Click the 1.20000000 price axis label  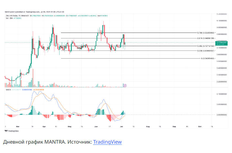coord(222,14)
